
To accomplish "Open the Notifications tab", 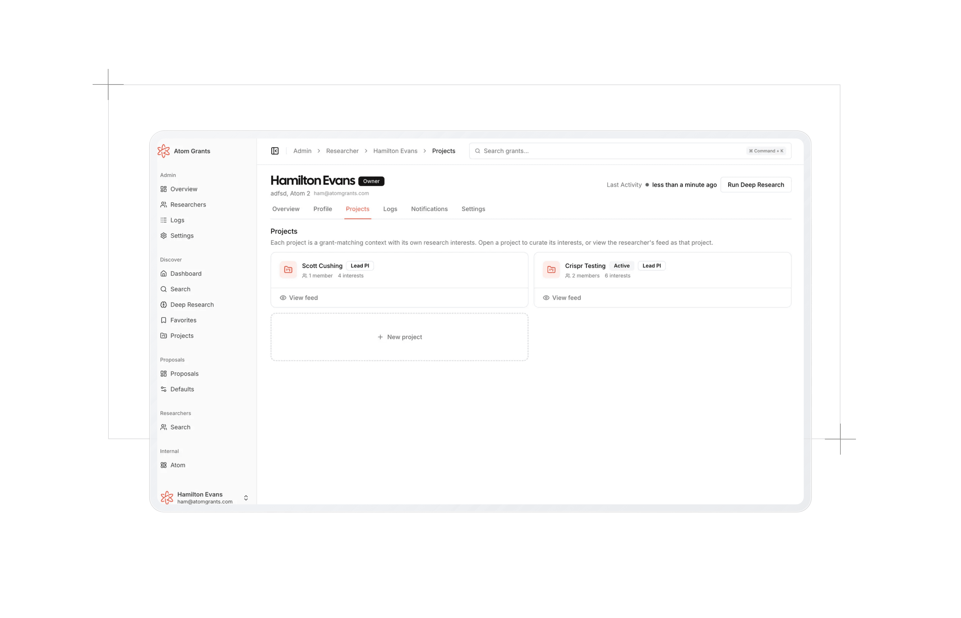I will coord(429,209).
